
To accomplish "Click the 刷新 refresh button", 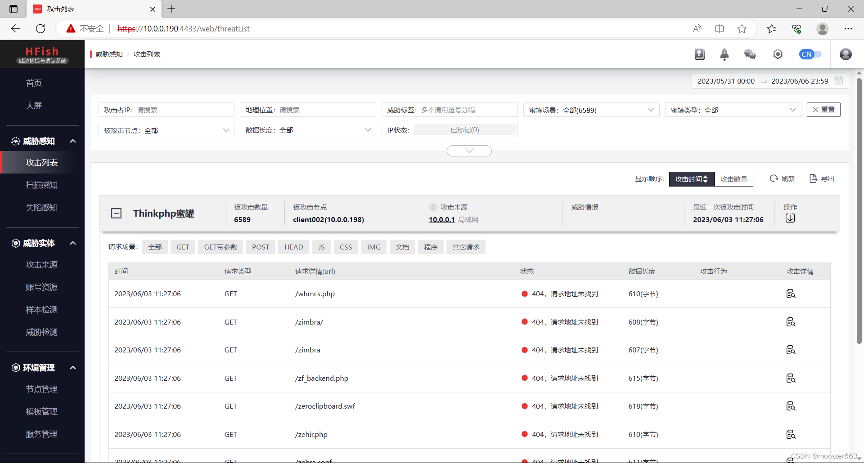I will pyautogui.click(x=783, y=179).
